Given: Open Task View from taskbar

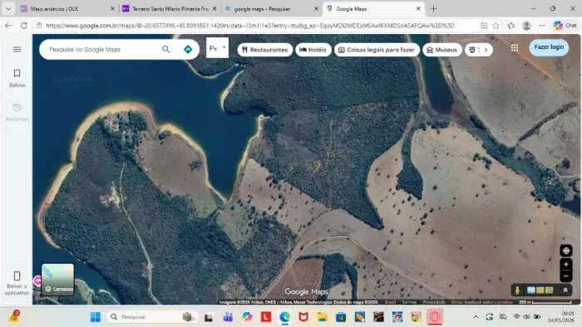Looking at the screenshot, I should 209,317.
